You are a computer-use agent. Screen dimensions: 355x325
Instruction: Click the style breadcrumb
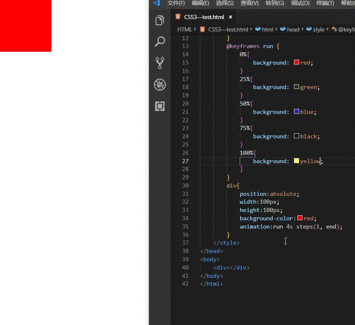(x=319, y=29)
